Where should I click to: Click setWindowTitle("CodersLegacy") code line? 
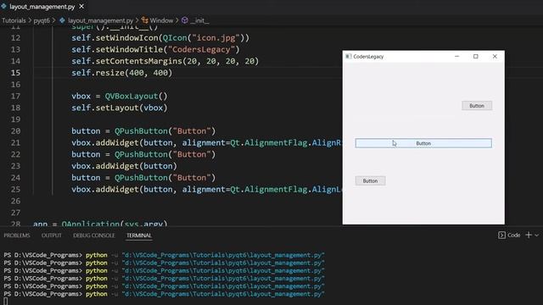point(155,49)
